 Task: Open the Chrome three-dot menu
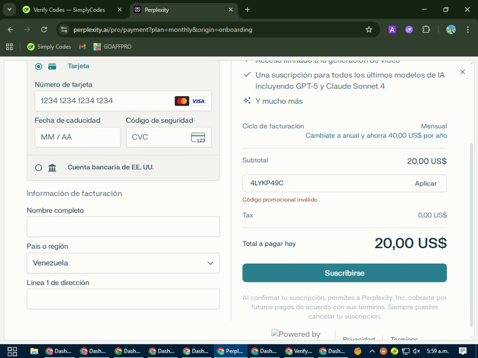pos(468,30)
